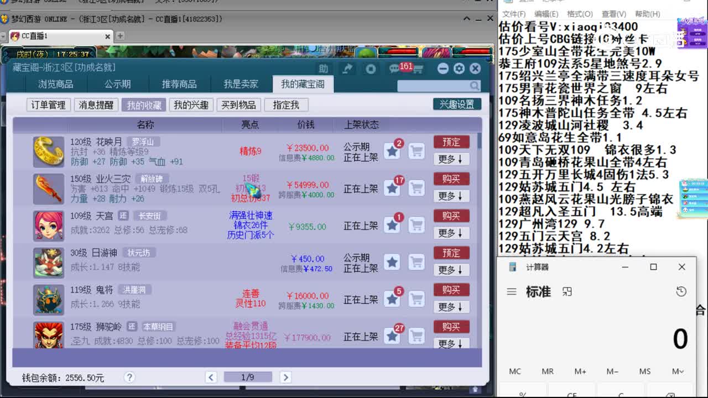Open Notepad 格式(O) menu
Screen dimensions: 708x398
[x=580, y=14]
